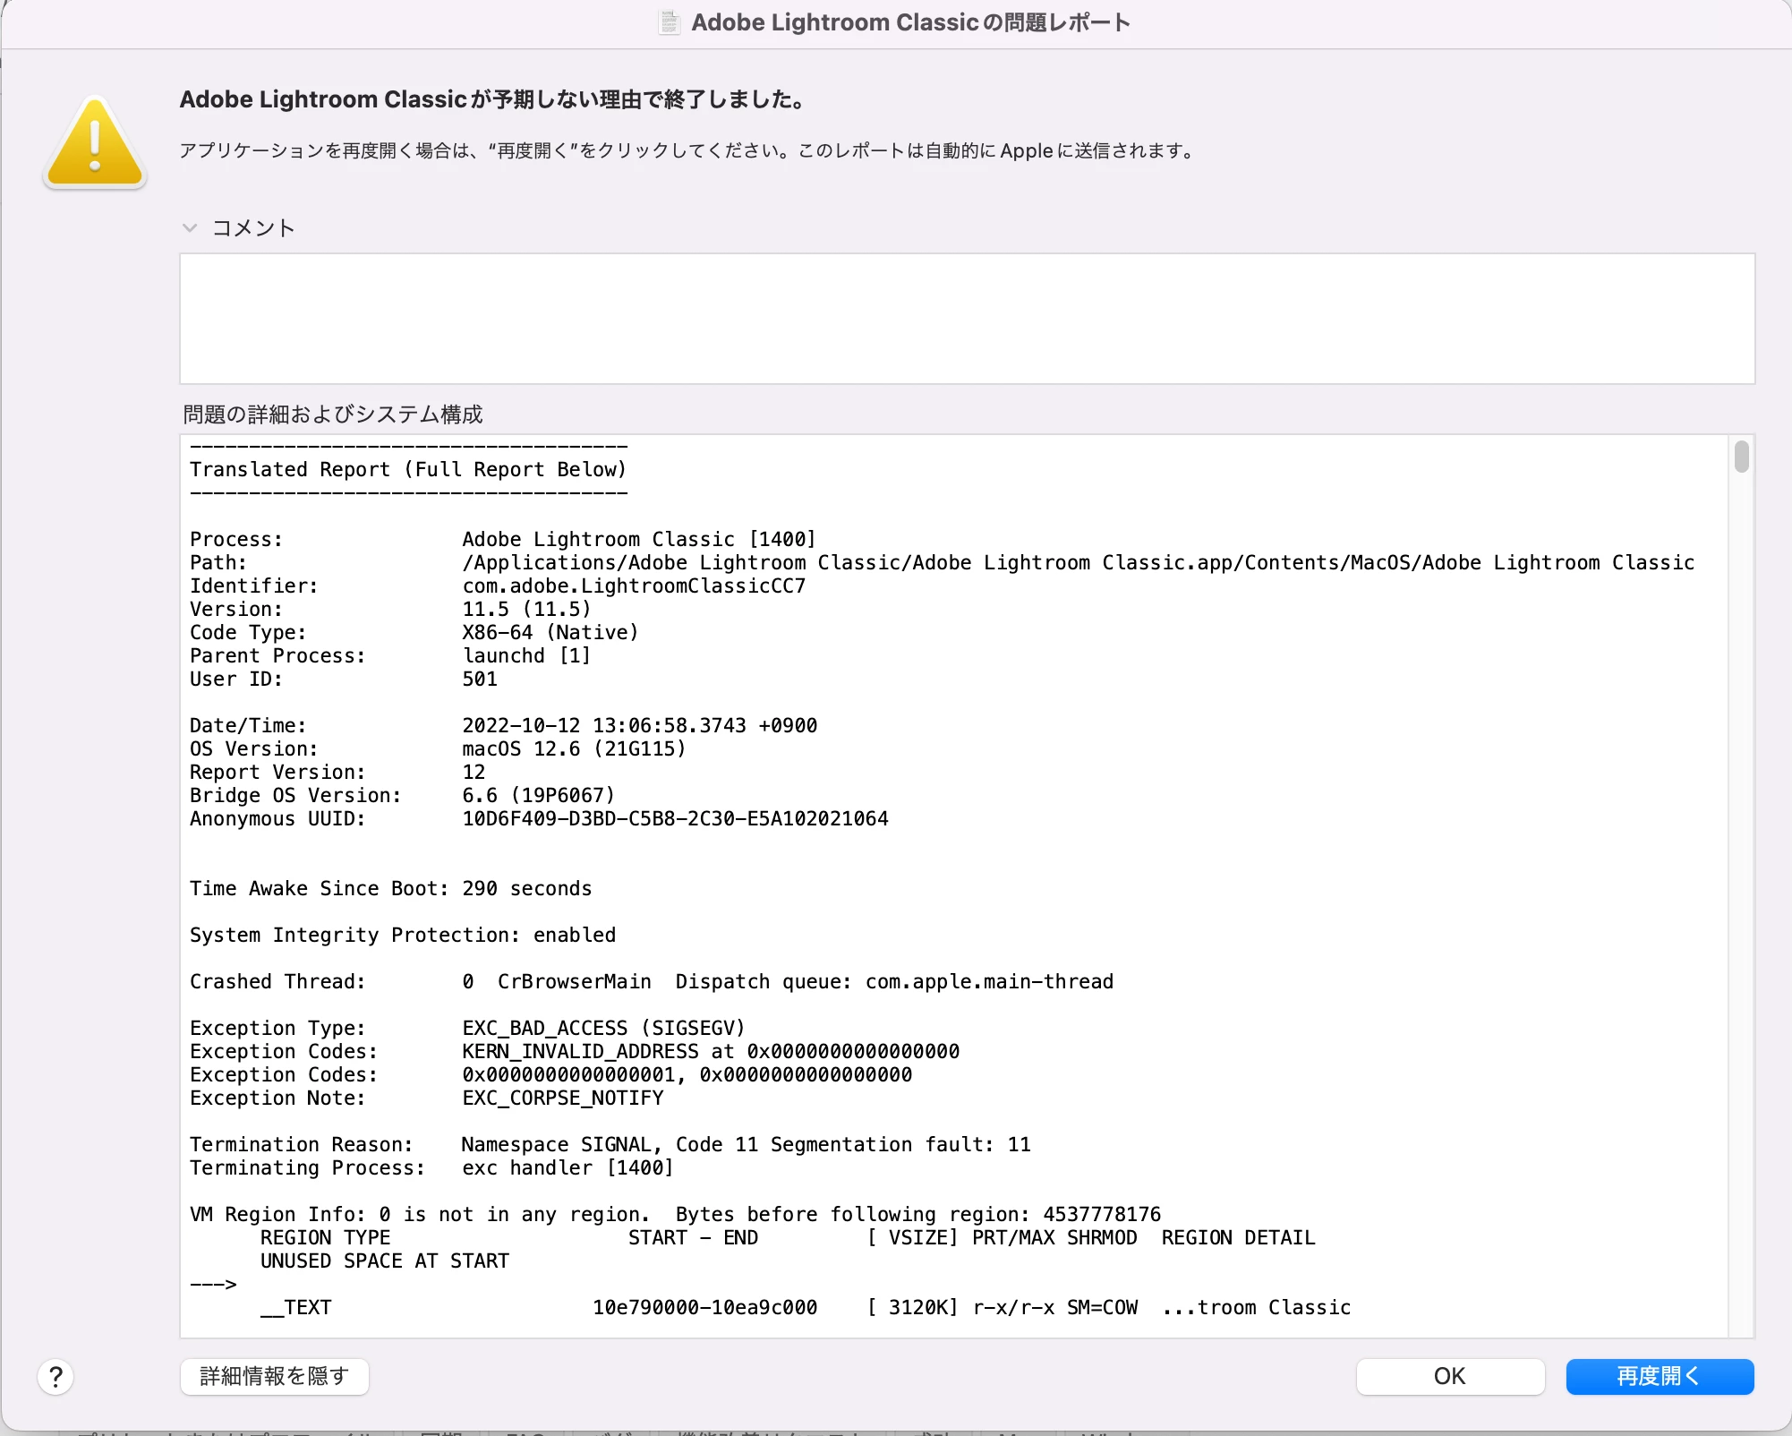
Task: Click the scrollbar track below the thumb
Action: pos(1740,895)
